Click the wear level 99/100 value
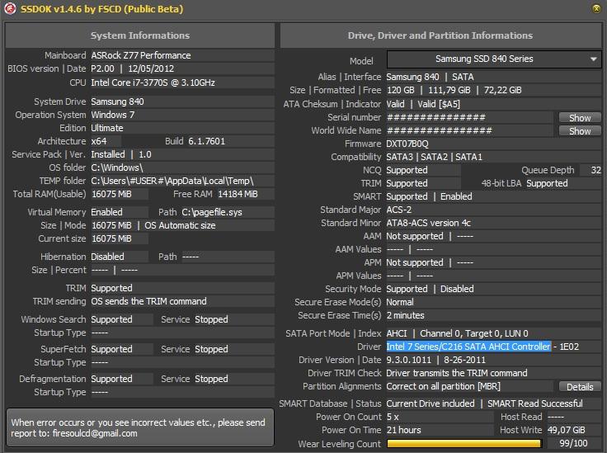 click(573, 443)
